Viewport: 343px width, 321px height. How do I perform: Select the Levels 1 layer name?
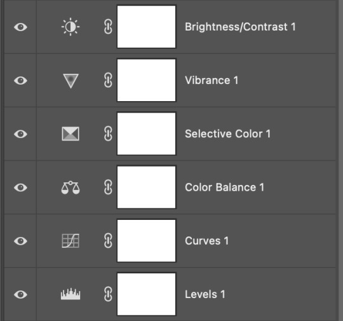point(205,294)
